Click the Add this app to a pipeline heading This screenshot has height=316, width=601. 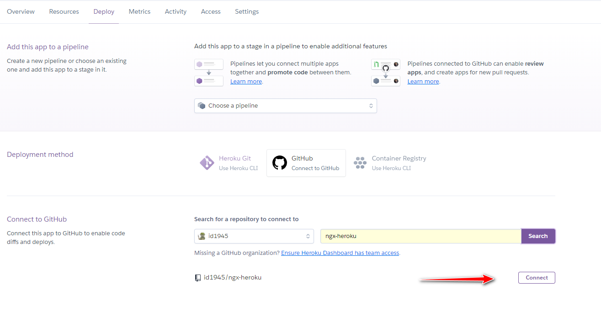[x=48, y=47]
